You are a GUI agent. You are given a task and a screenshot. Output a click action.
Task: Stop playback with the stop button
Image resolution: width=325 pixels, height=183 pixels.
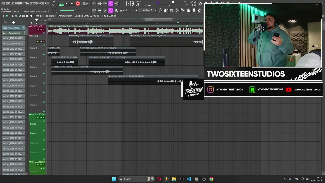click(72, 4)
